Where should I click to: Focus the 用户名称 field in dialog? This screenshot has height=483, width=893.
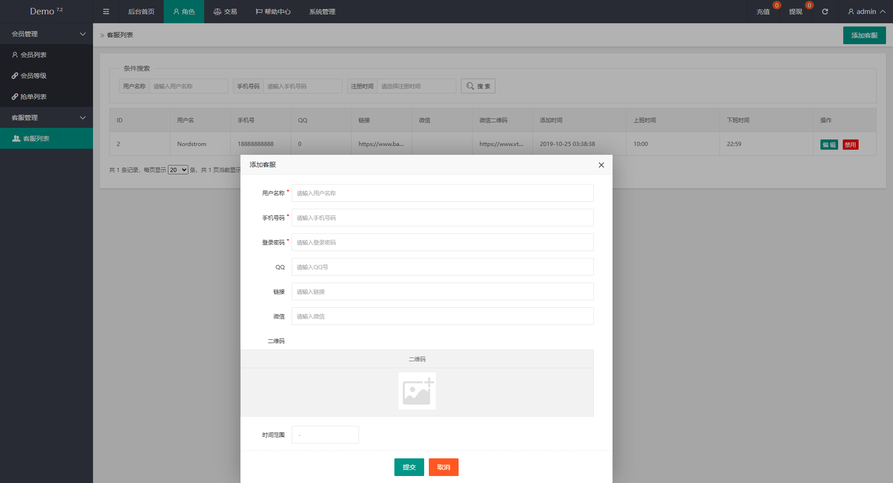coord(442,193)
